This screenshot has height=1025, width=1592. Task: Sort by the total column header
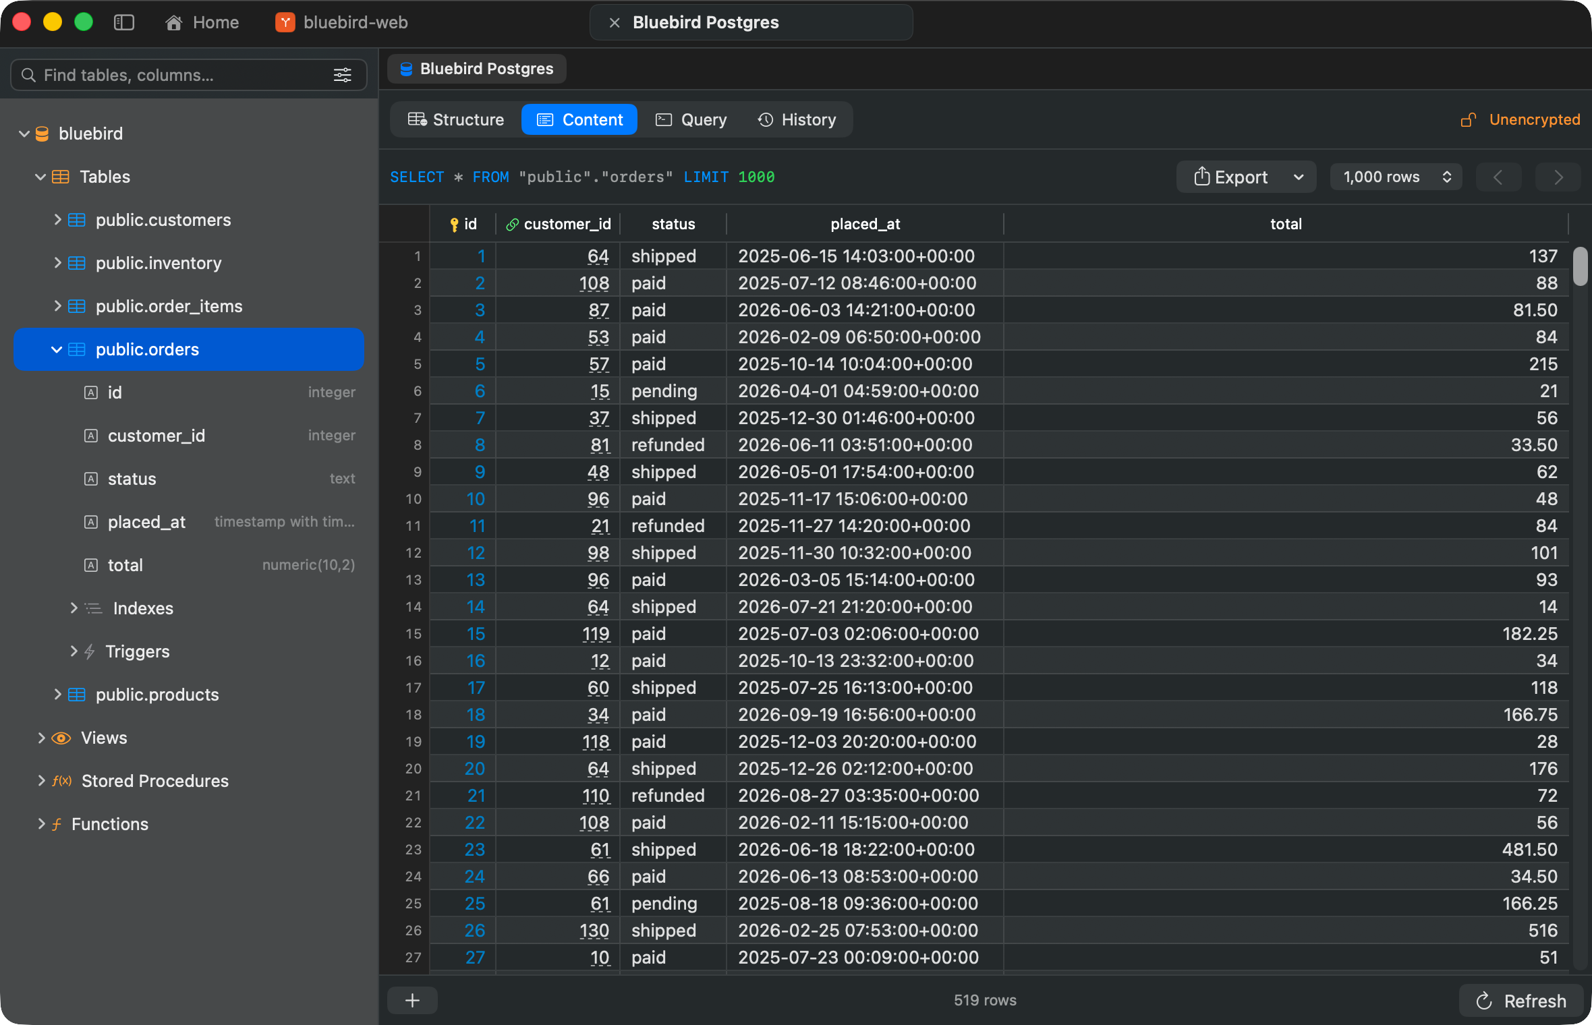tap(1286, 224)
